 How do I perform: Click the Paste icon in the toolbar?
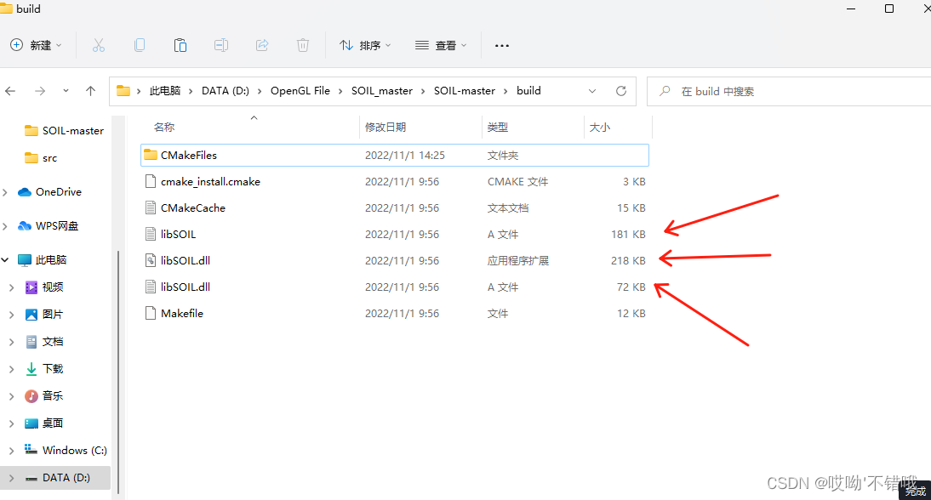click(180, 45)
